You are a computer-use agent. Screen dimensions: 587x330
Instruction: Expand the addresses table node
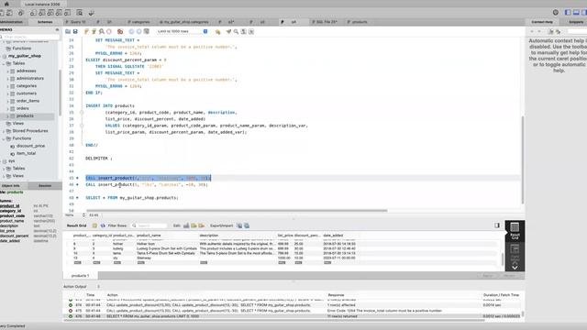click(x=8, y=71)
